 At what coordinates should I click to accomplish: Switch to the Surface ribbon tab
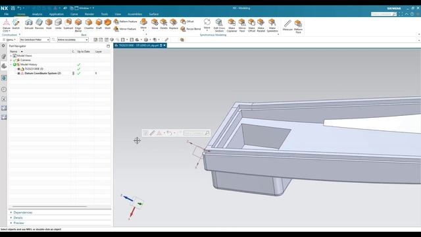tap(154, 14)
